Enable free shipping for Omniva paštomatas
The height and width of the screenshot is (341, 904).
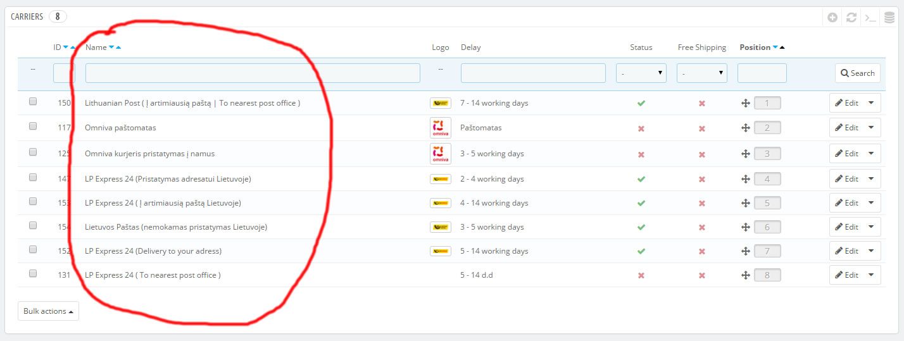point(701,128)
